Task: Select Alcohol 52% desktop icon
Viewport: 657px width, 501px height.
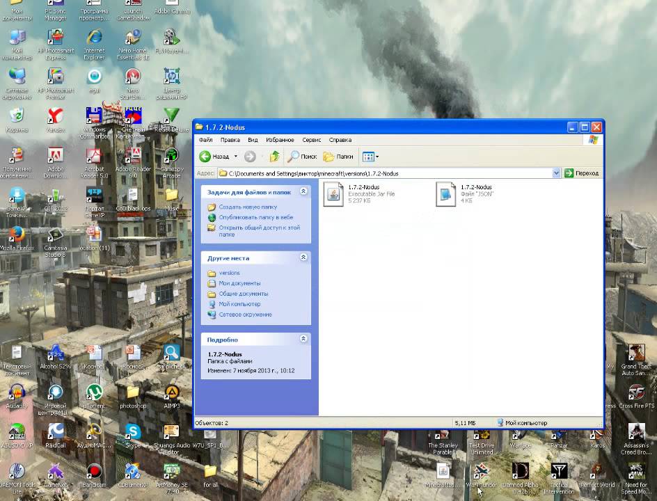Action: click(x=55, y=357)
